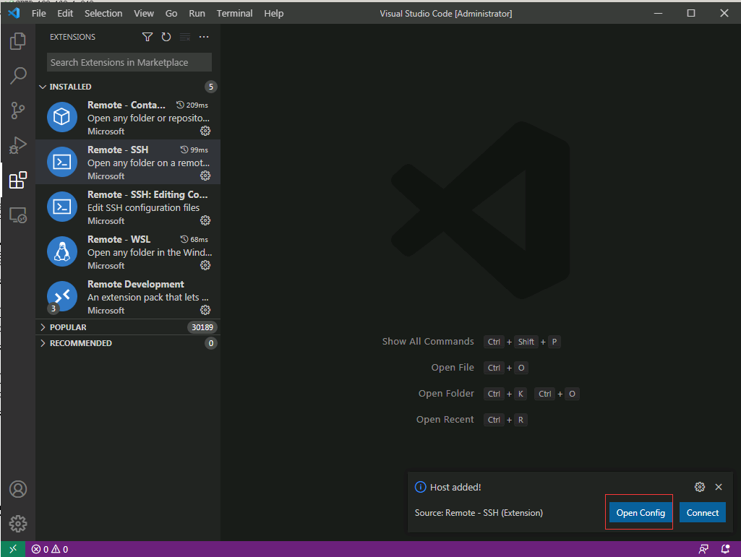Select the Extensions view icon

tap(18, 180)
